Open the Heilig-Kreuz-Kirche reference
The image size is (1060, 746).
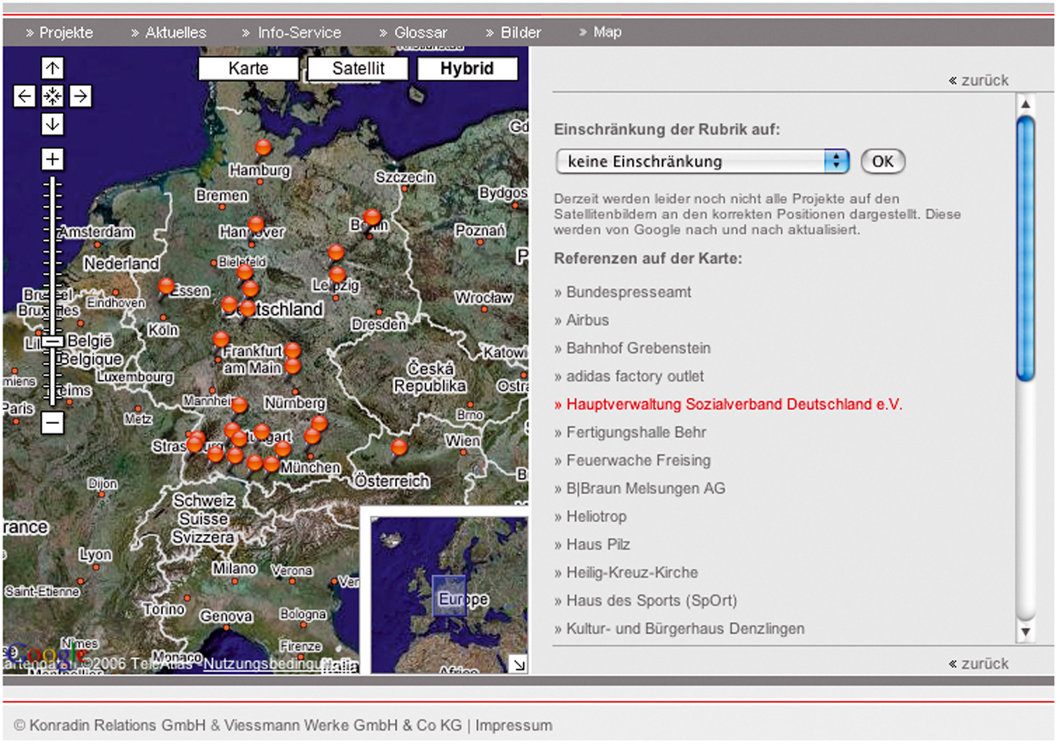[x=626, y=572]
